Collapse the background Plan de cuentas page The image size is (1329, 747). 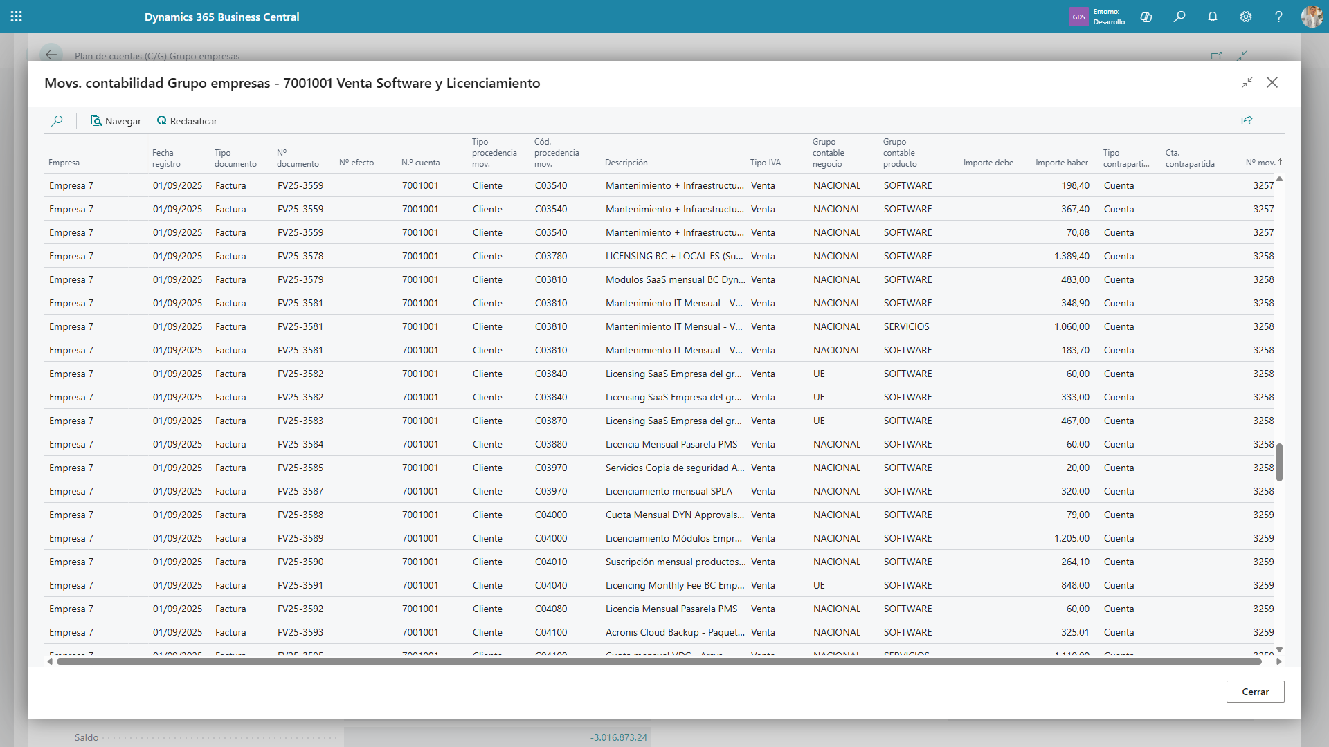tap(1242, 56)
